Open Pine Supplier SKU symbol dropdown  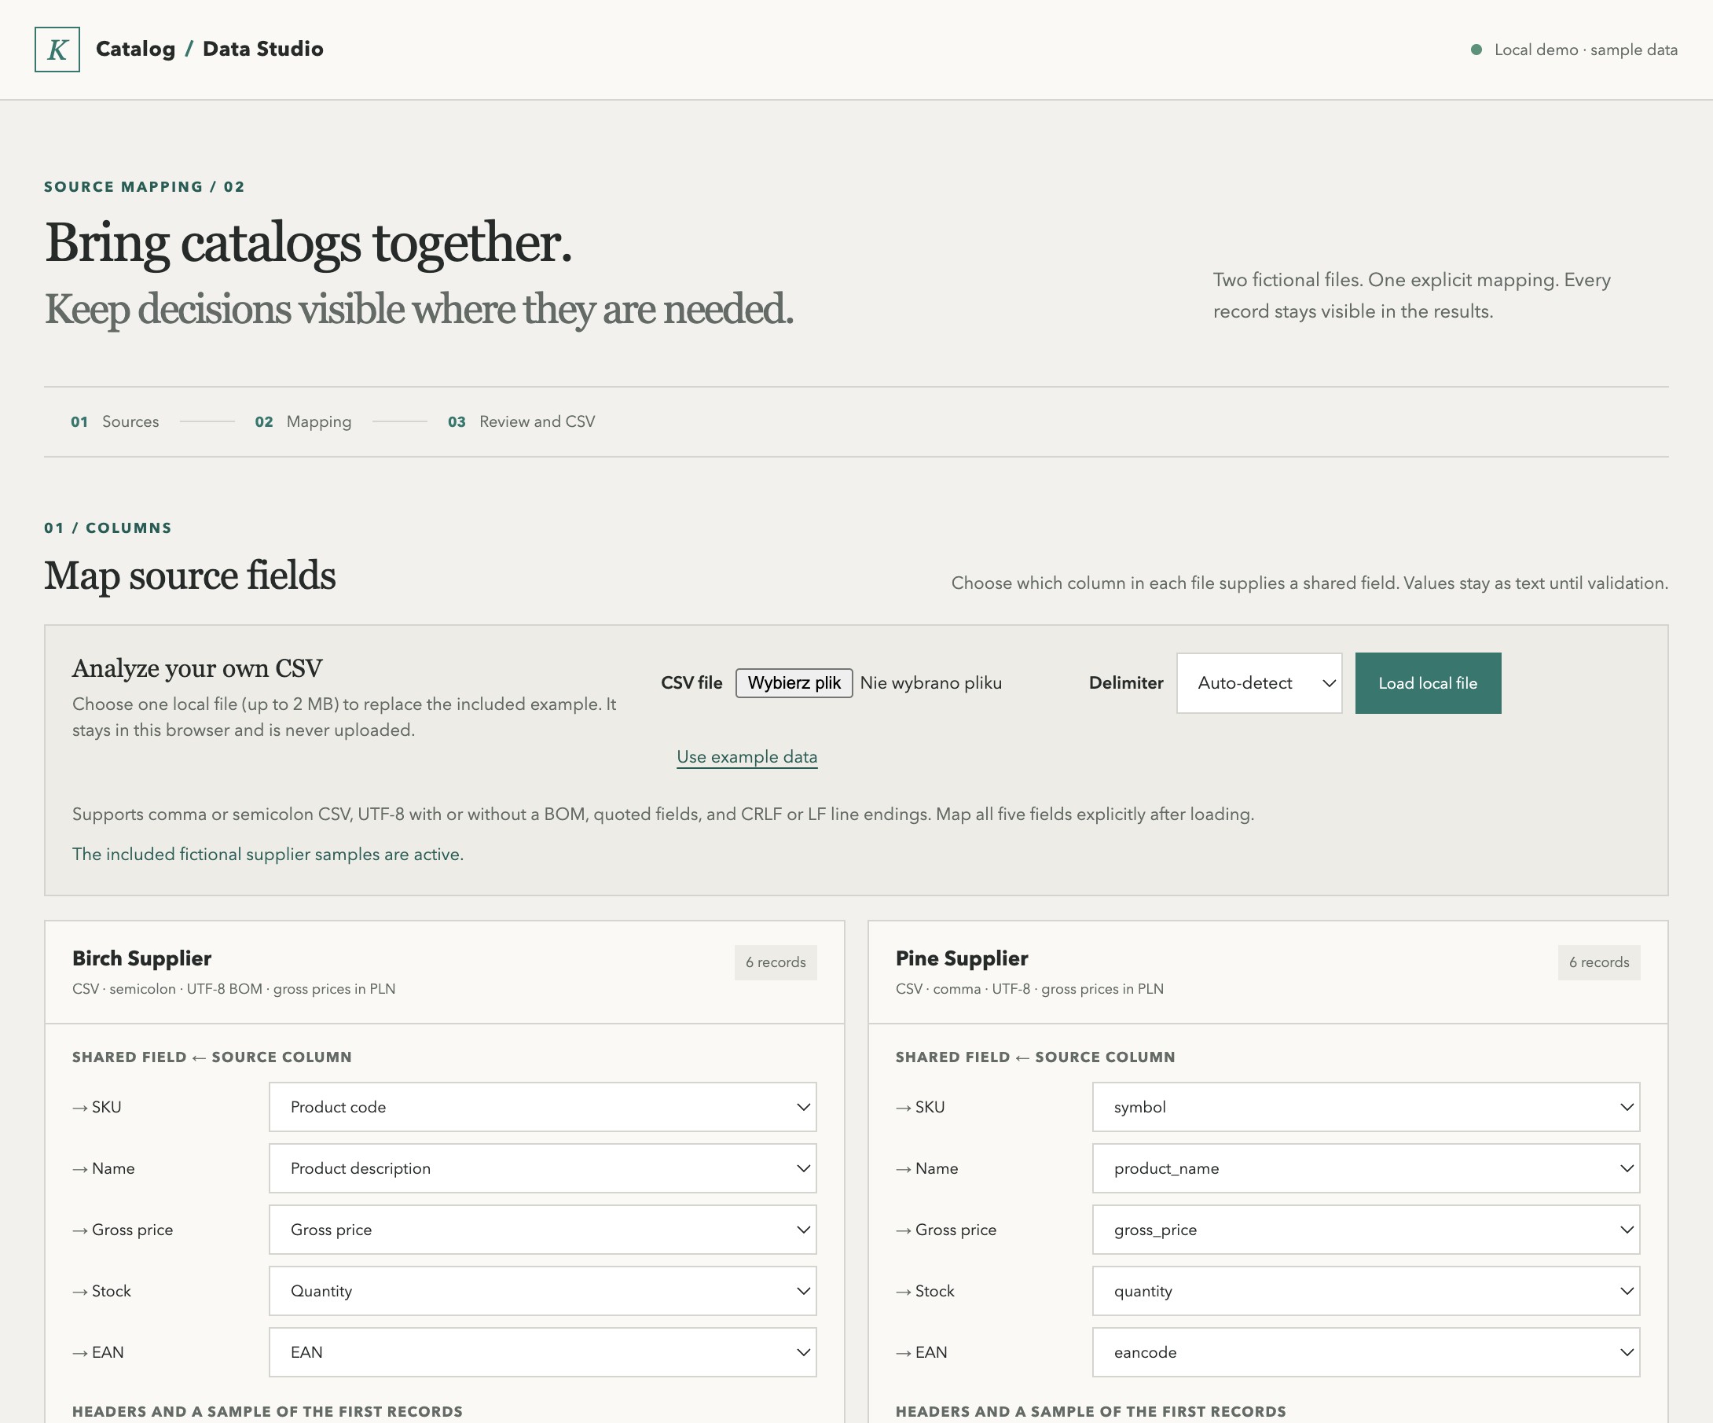(x=1366, y=1107)
